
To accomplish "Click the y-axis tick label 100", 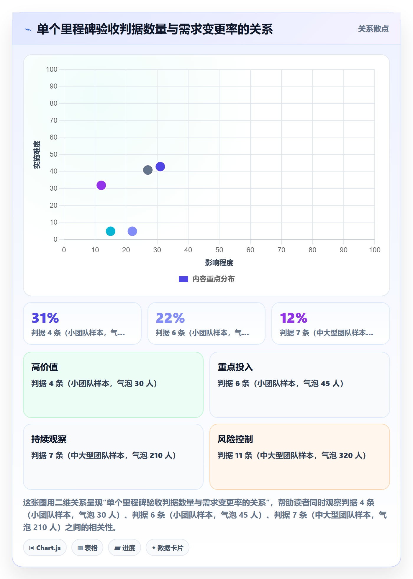I will point(52,69).
